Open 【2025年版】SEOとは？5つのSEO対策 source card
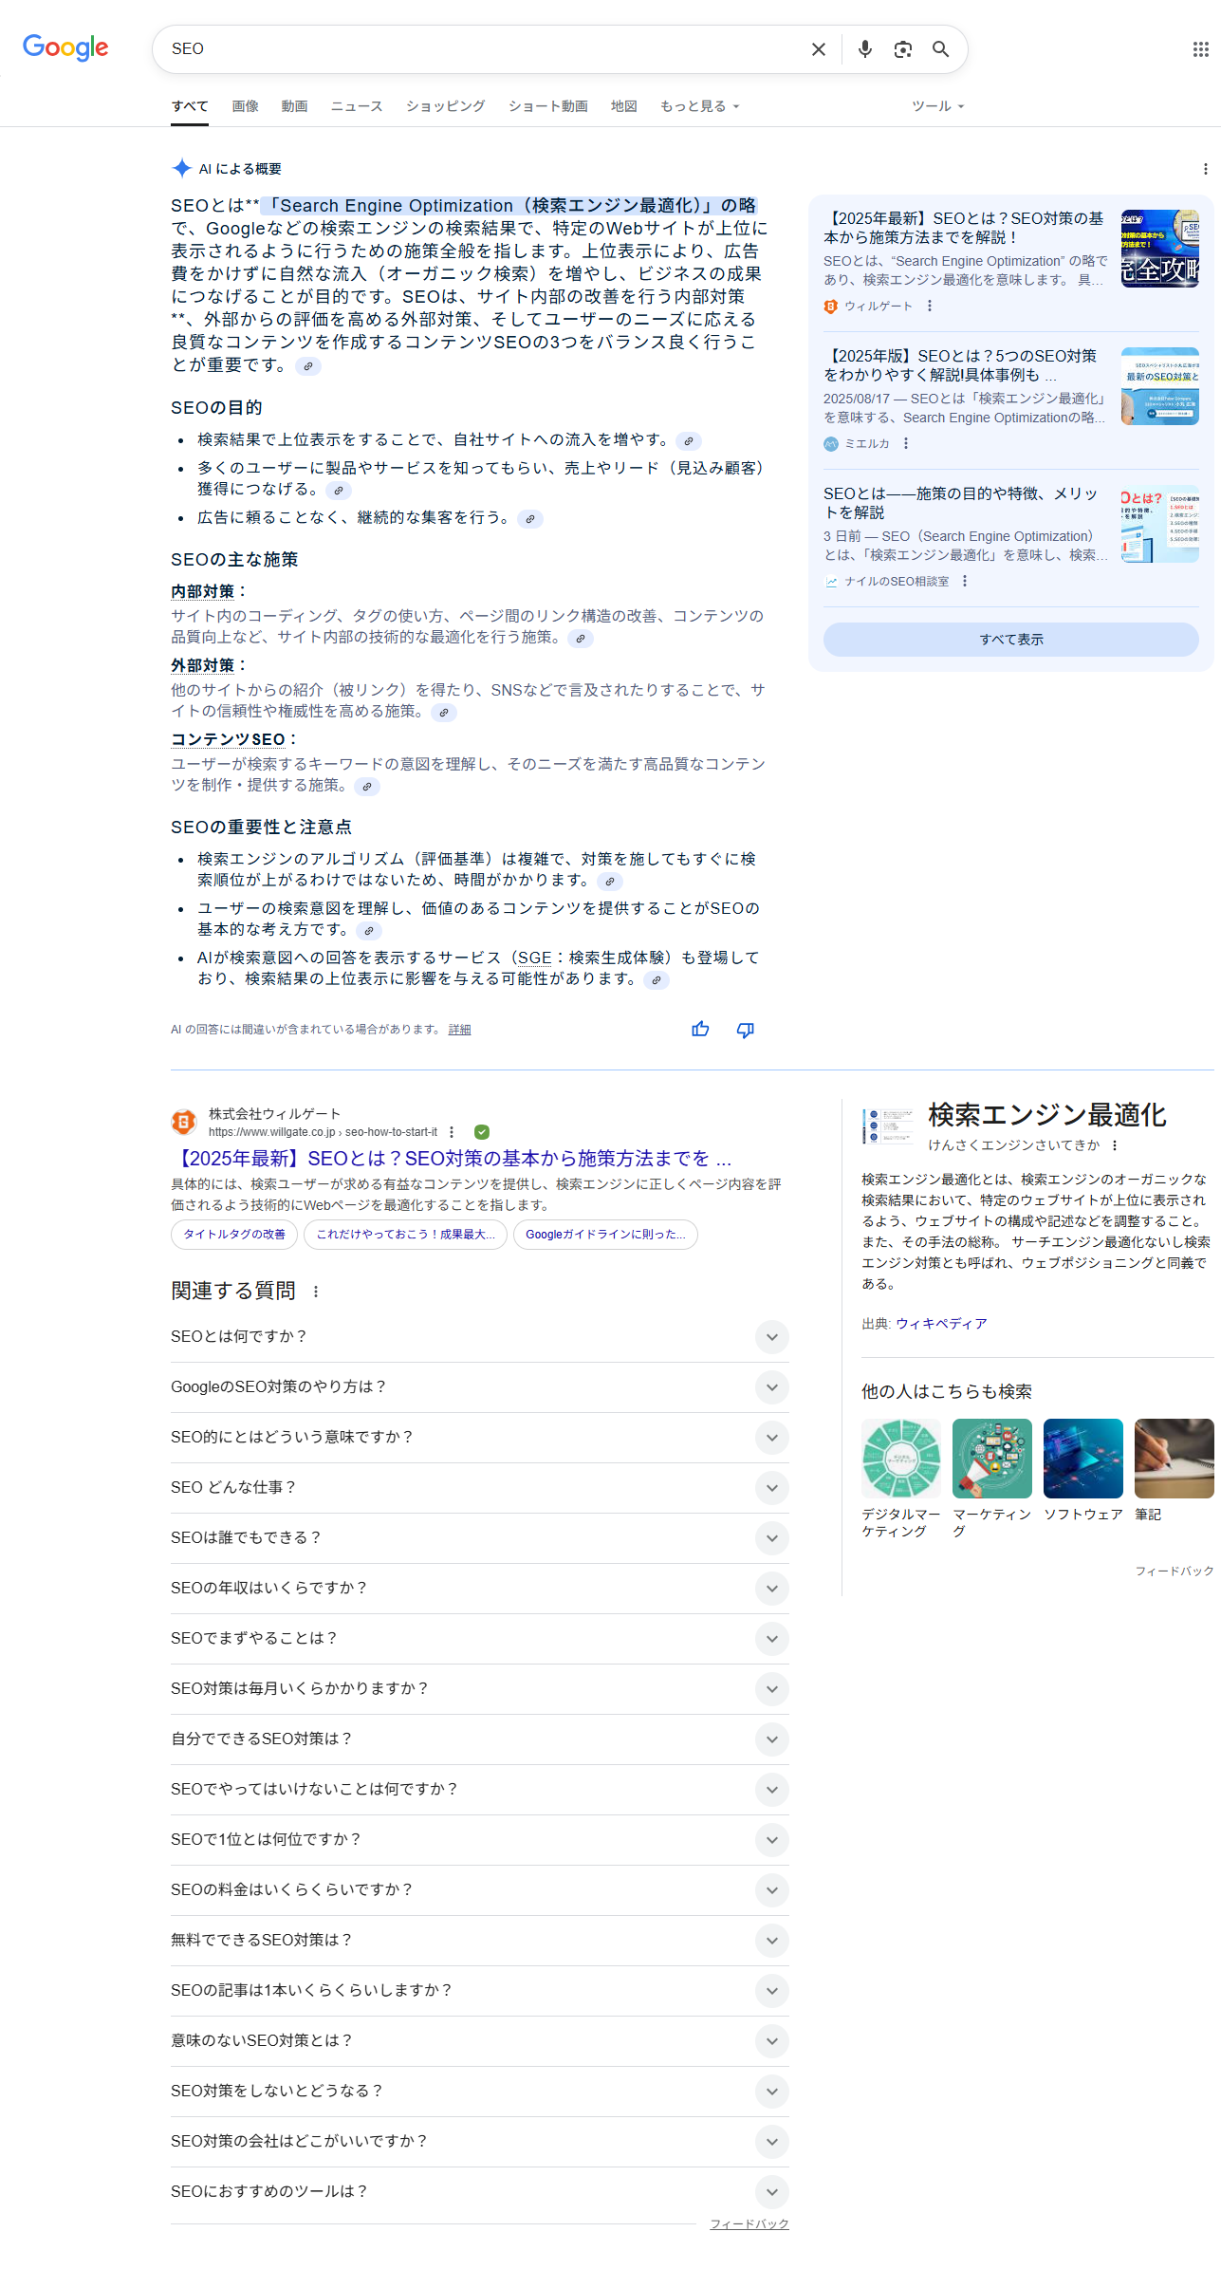 (1010, 399)
